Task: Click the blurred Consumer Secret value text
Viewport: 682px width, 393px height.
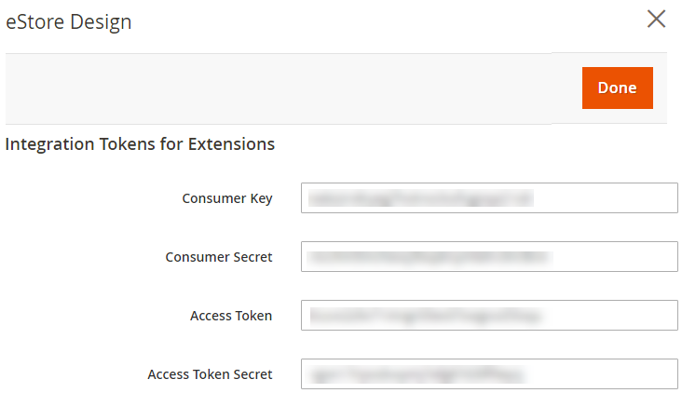Action: [429, 257]
